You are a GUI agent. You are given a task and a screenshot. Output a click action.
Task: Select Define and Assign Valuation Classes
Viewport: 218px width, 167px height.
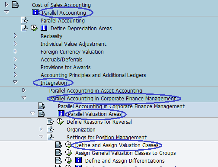[x=117, y=145]
